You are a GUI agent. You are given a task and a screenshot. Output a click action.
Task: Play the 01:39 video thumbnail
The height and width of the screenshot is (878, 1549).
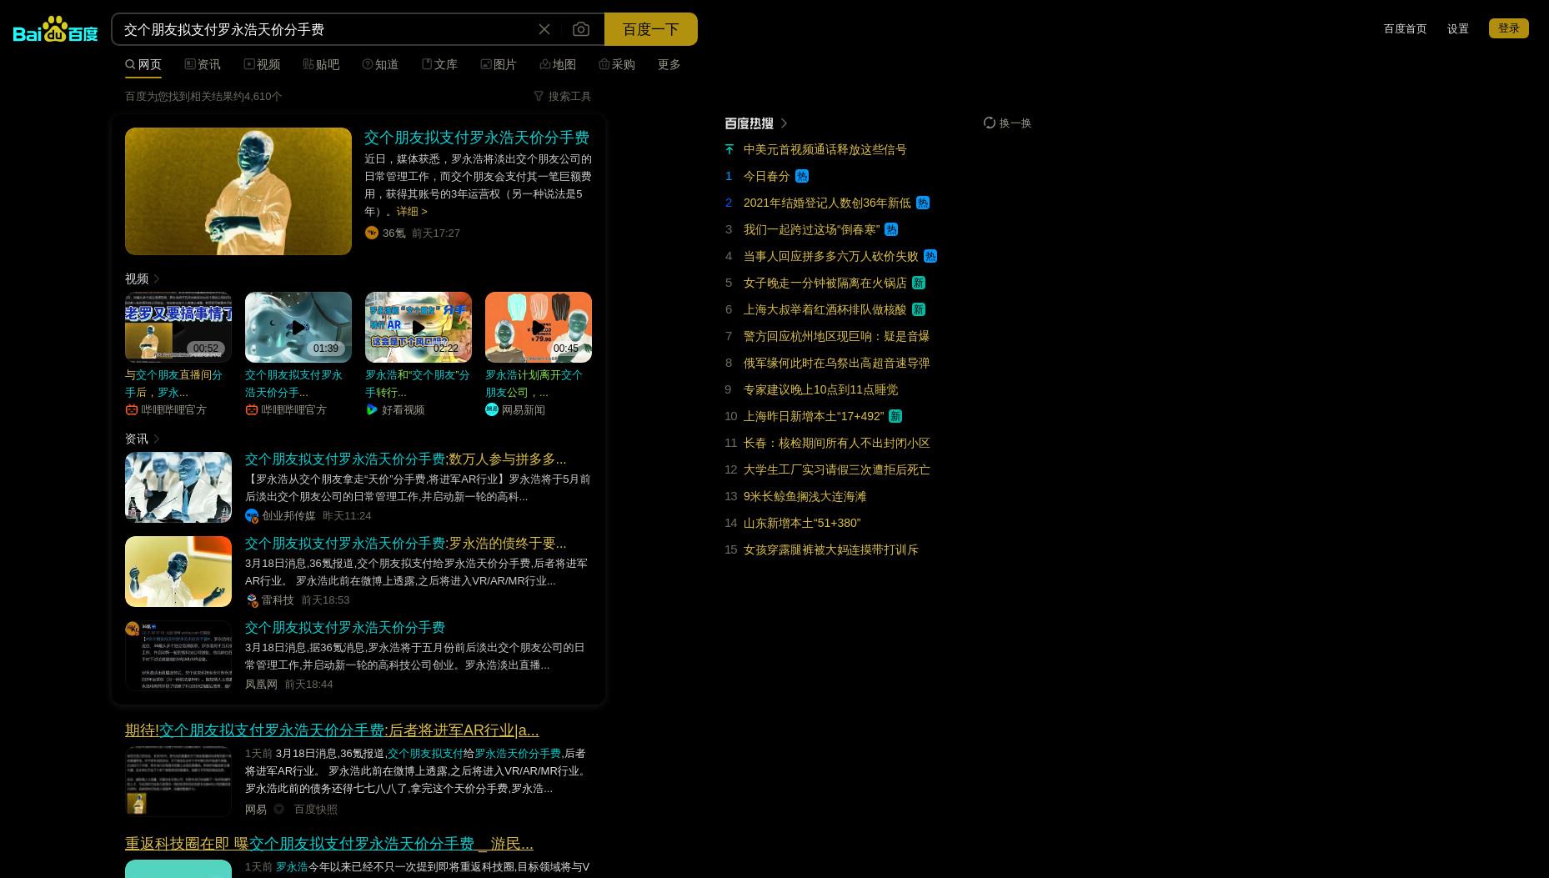[298, 327]
